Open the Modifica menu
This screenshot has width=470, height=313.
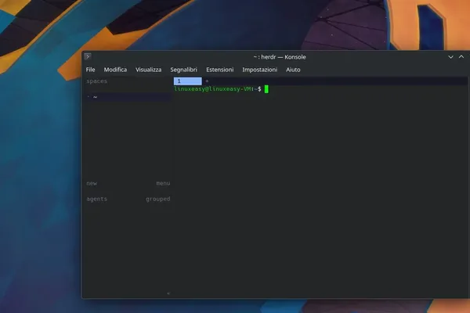[x=115, y=70]
